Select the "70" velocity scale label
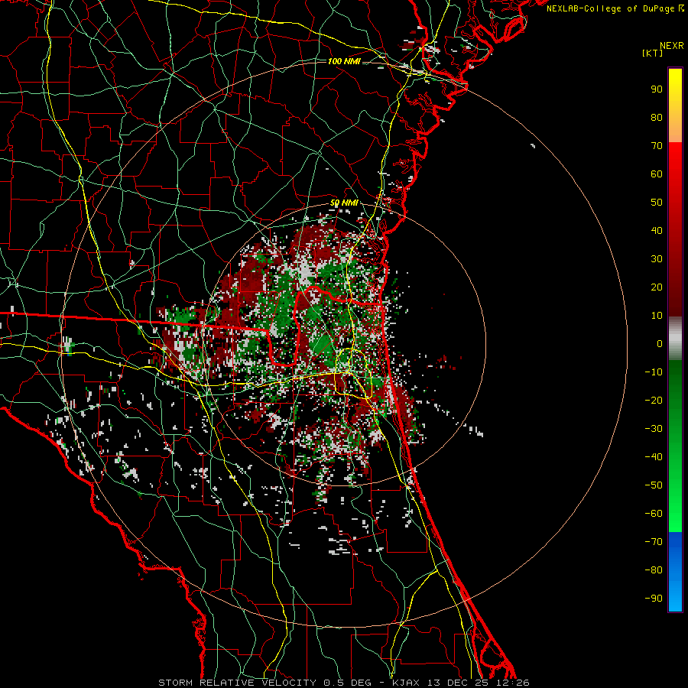The width and height of the screenshot is (688, 688). (657, 146)
